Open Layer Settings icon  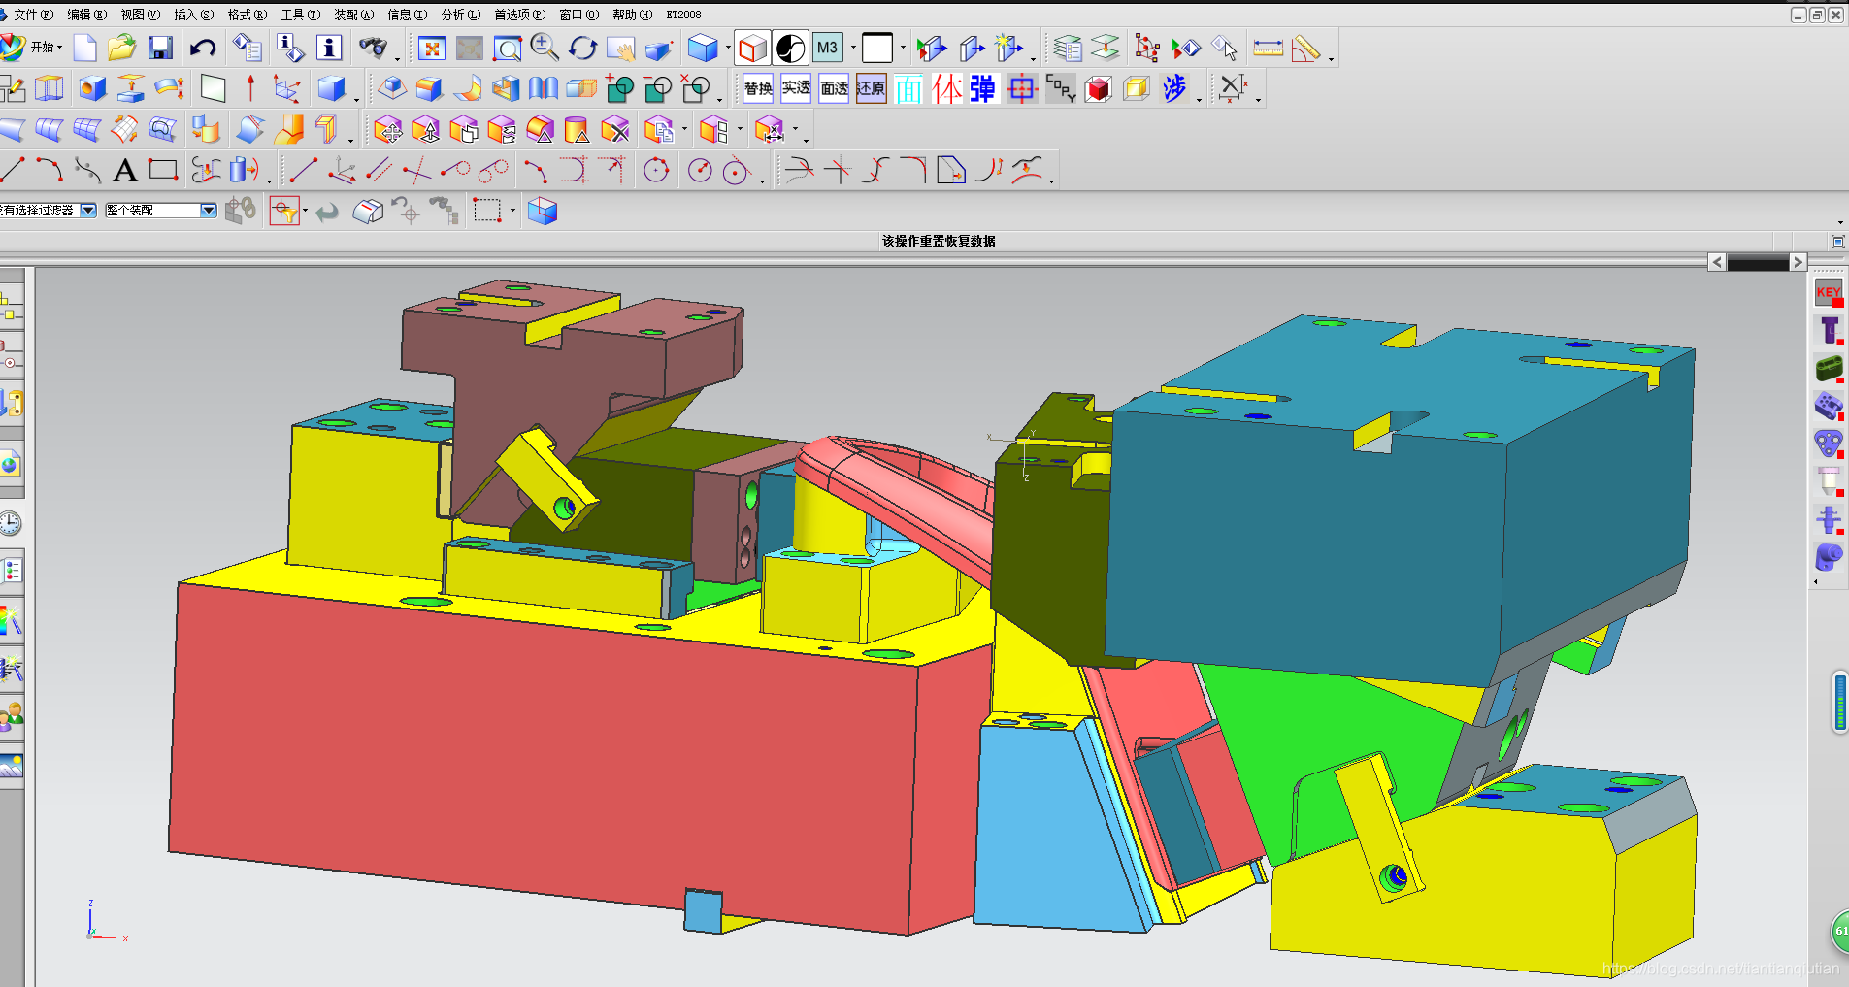pyautogui.click(x=1068, y=48)
